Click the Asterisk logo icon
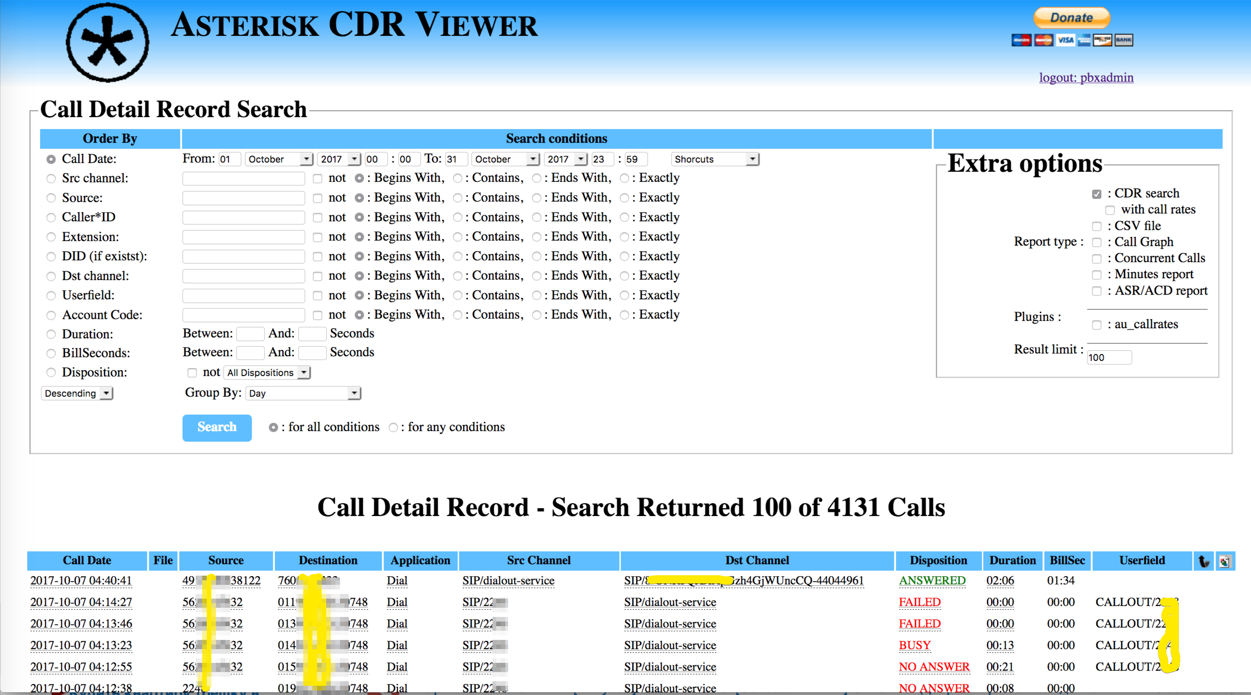Image resolution: width=1251 pixels, height=695 pixels. [x=108, y=43]
